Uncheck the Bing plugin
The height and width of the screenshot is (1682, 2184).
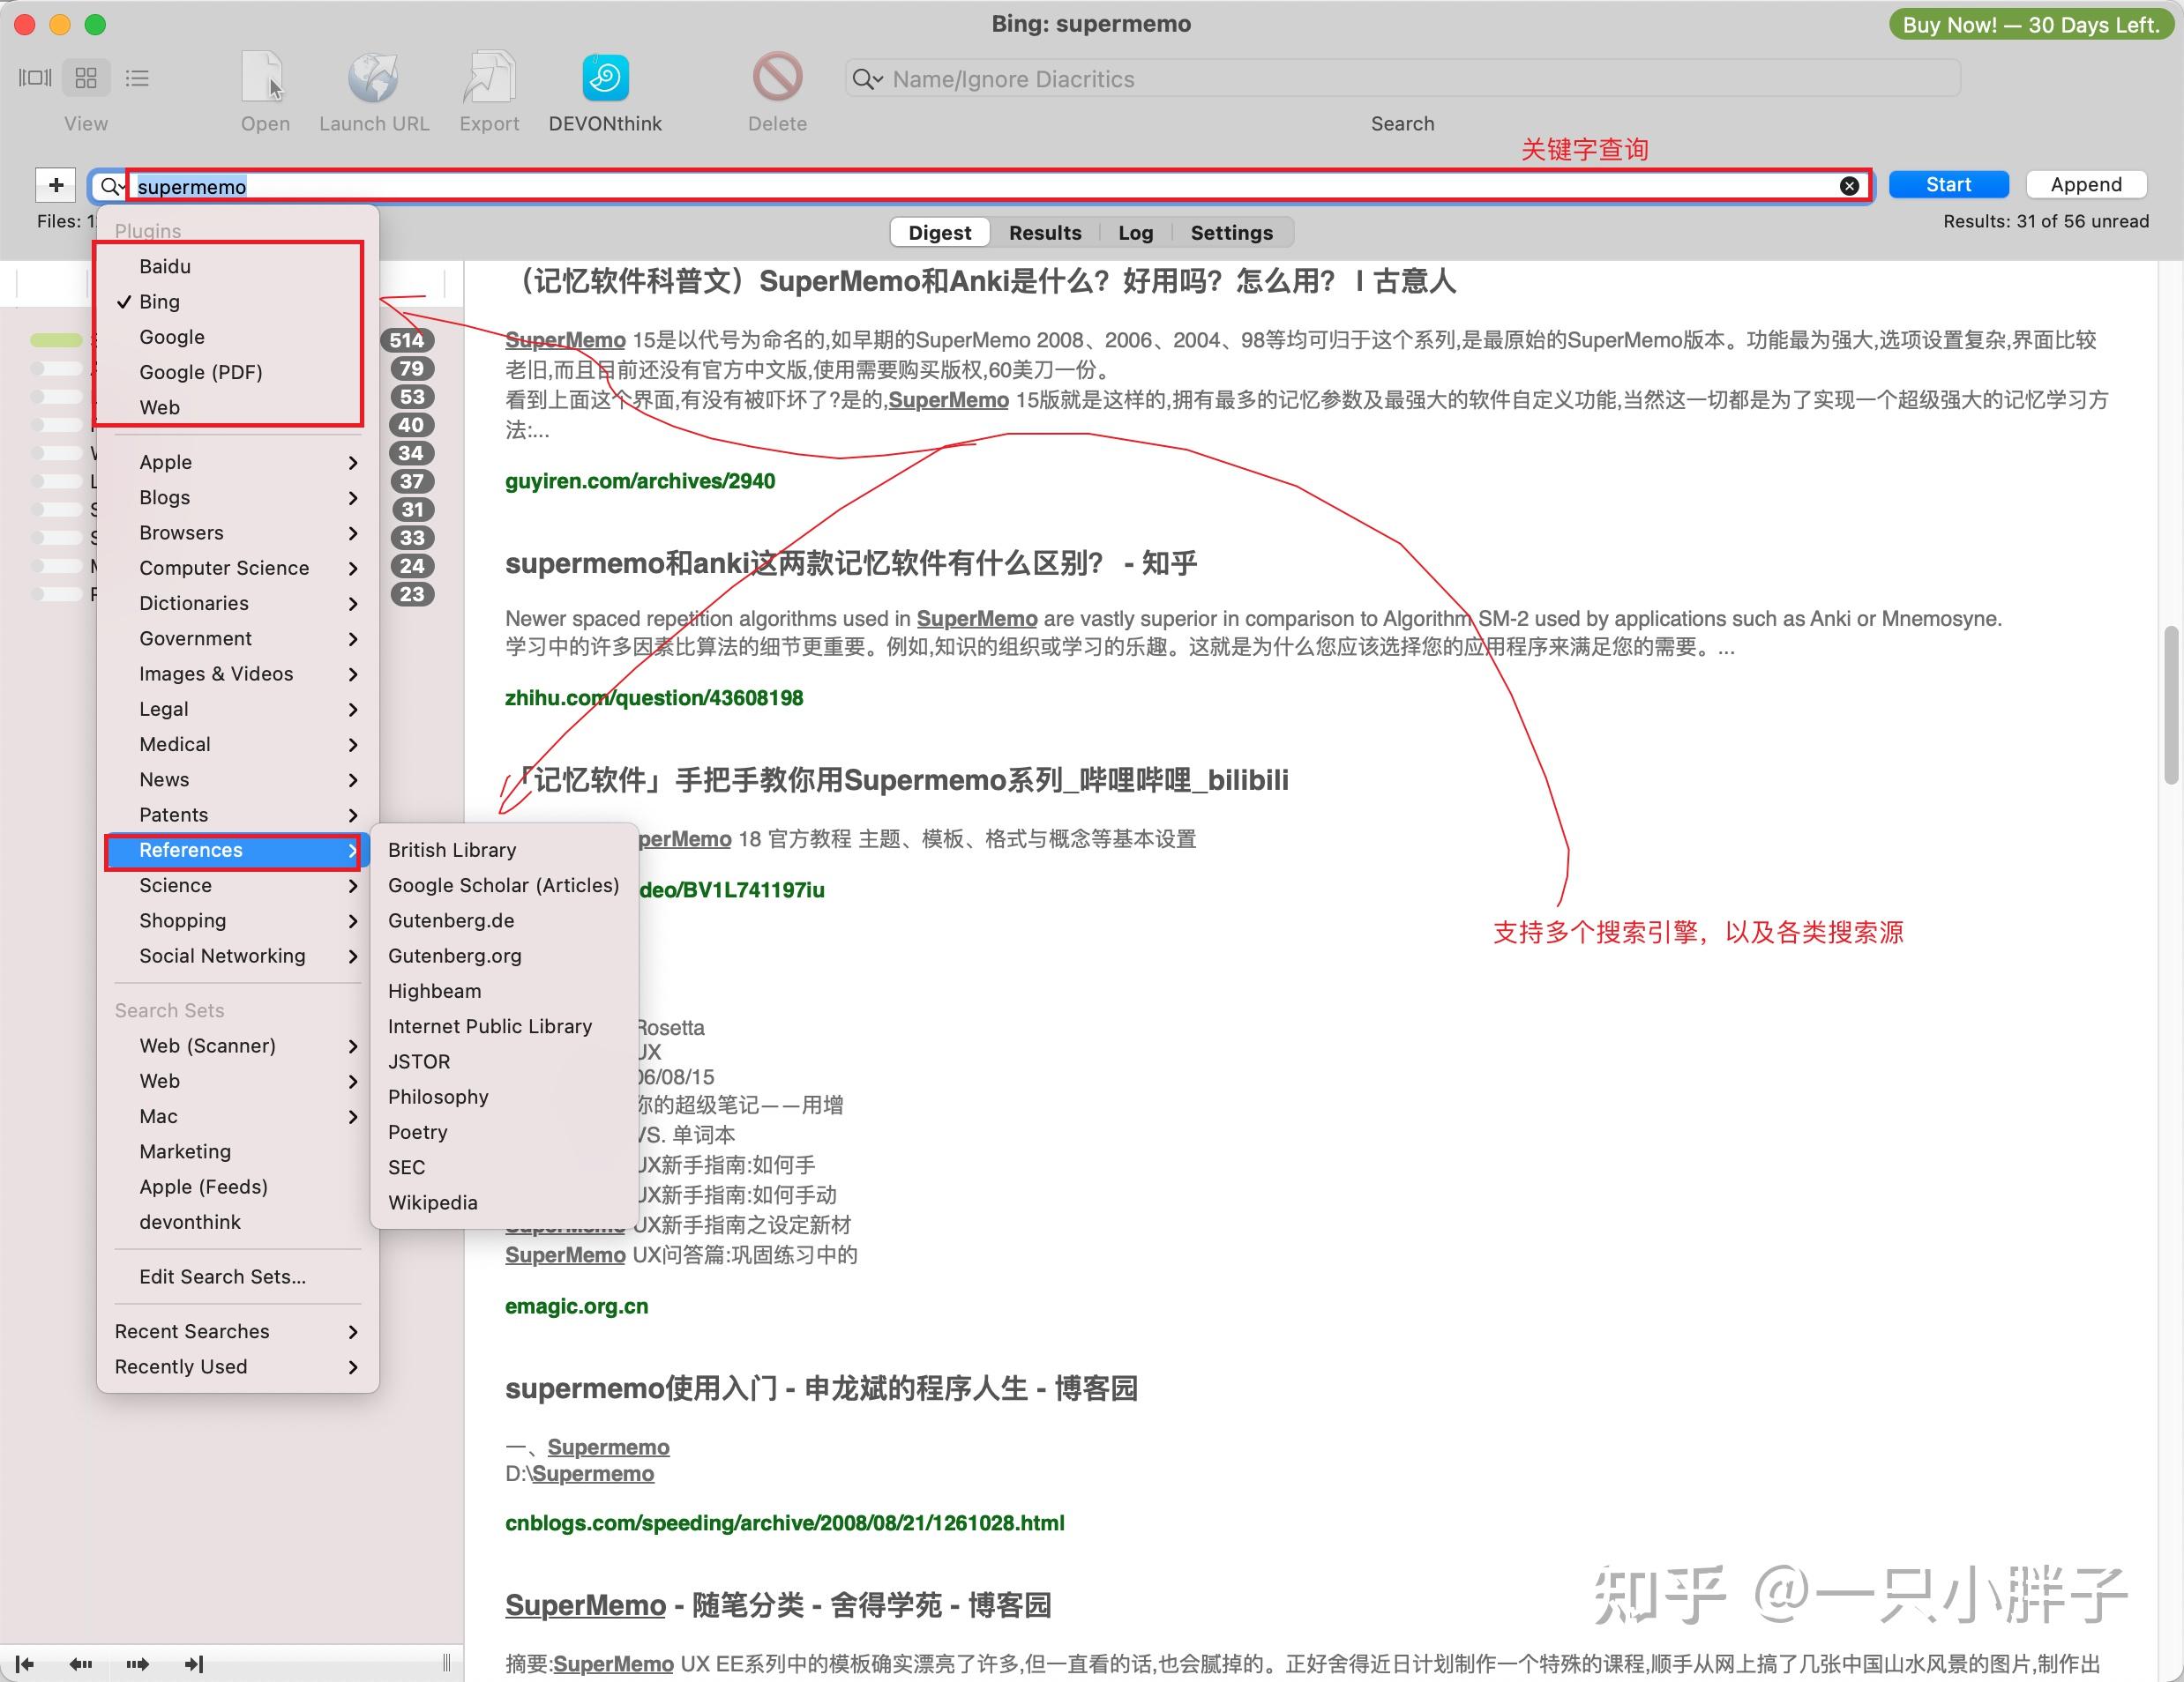coord(159,301)
